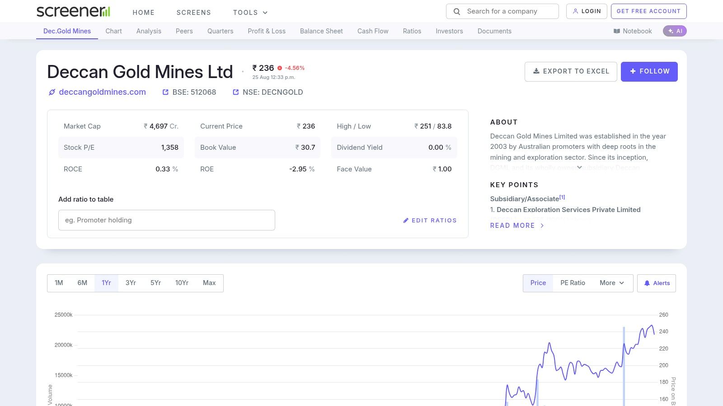
Task: Switch chart to Price view
Action: coord(538,283)
